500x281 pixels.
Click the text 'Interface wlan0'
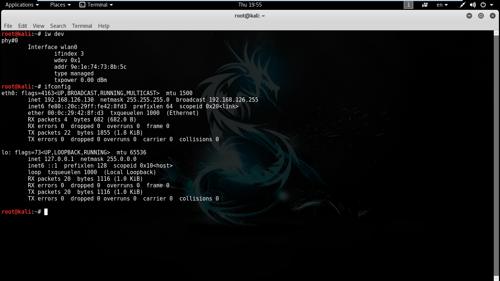pos(53,47)
